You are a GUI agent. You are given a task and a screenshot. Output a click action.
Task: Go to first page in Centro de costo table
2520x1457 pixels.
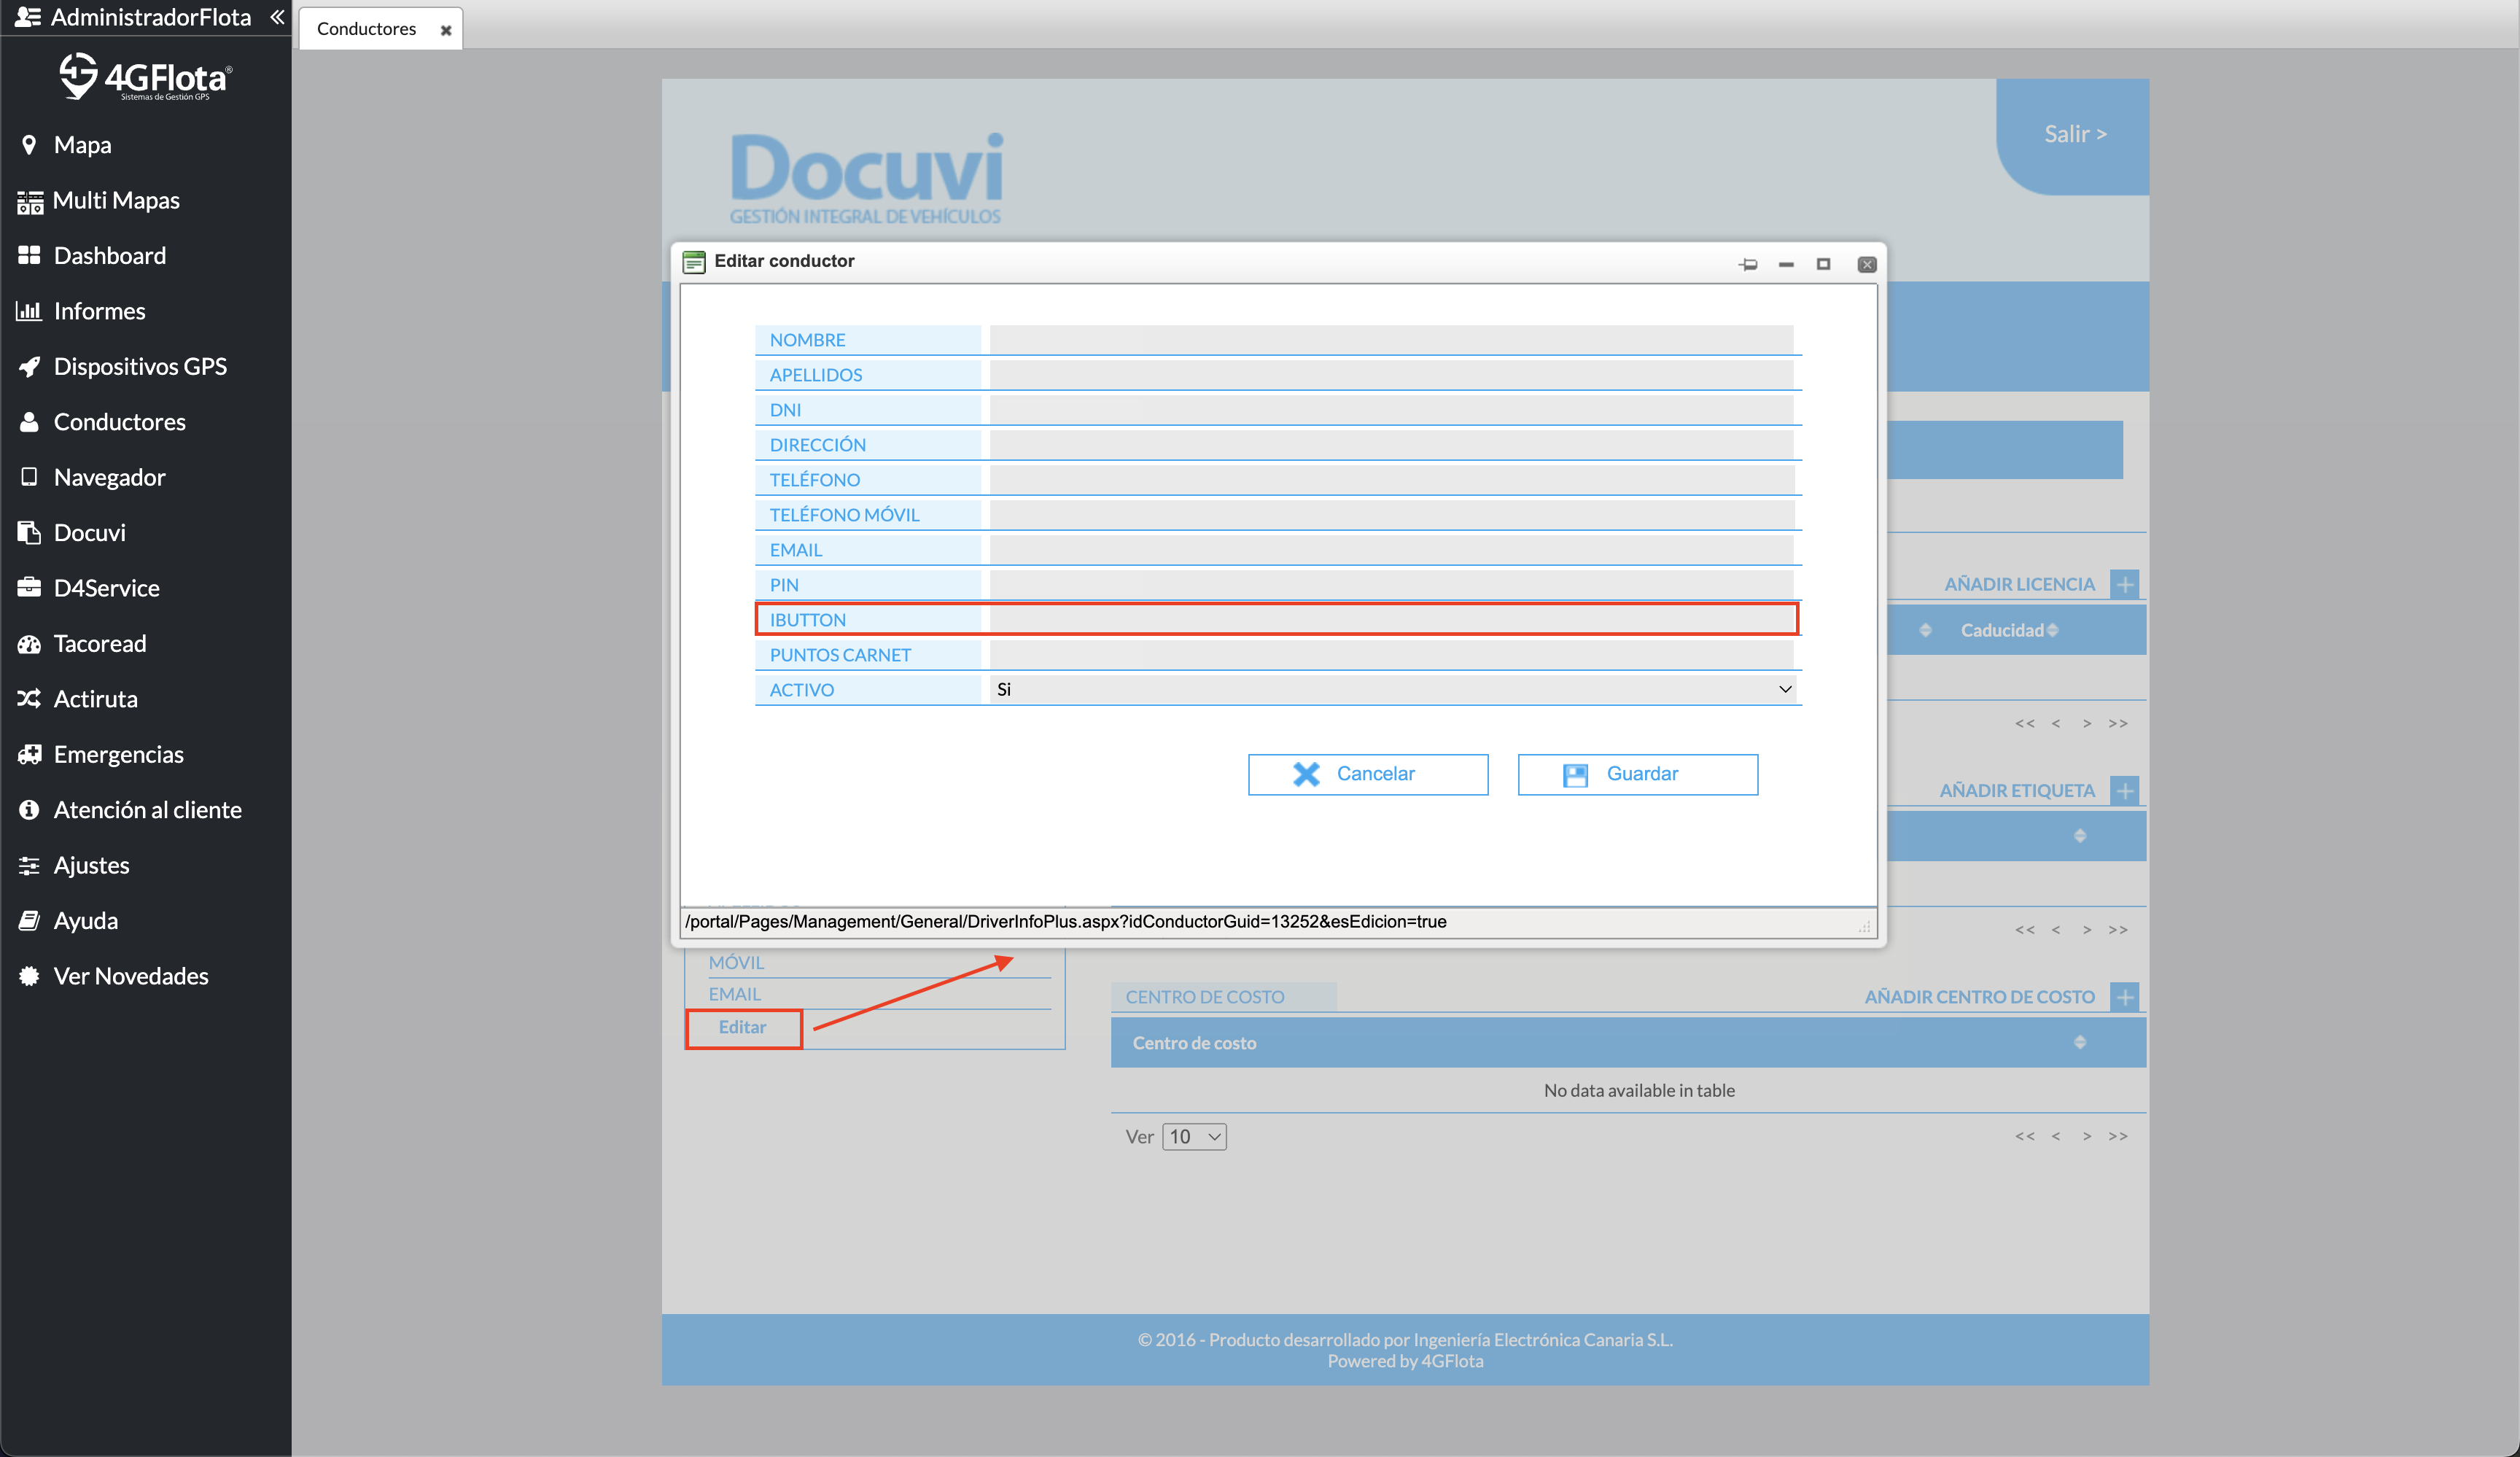click(x=2025, y=1136)
